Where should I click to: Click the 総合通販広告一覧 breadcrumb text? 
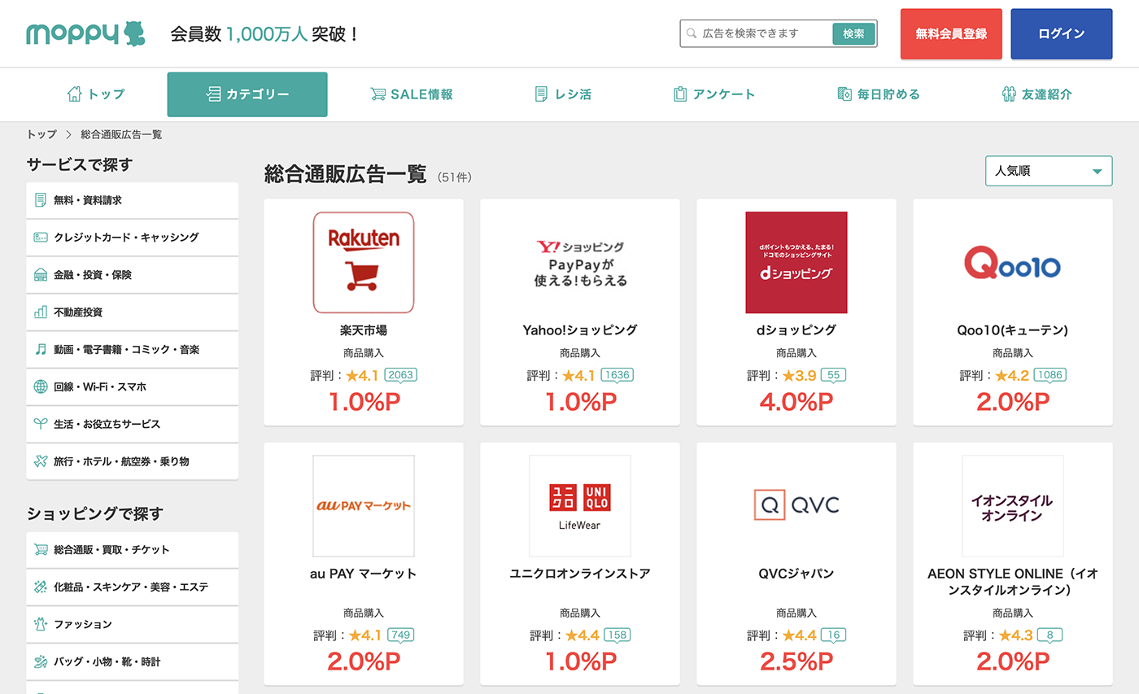[121, 134]
